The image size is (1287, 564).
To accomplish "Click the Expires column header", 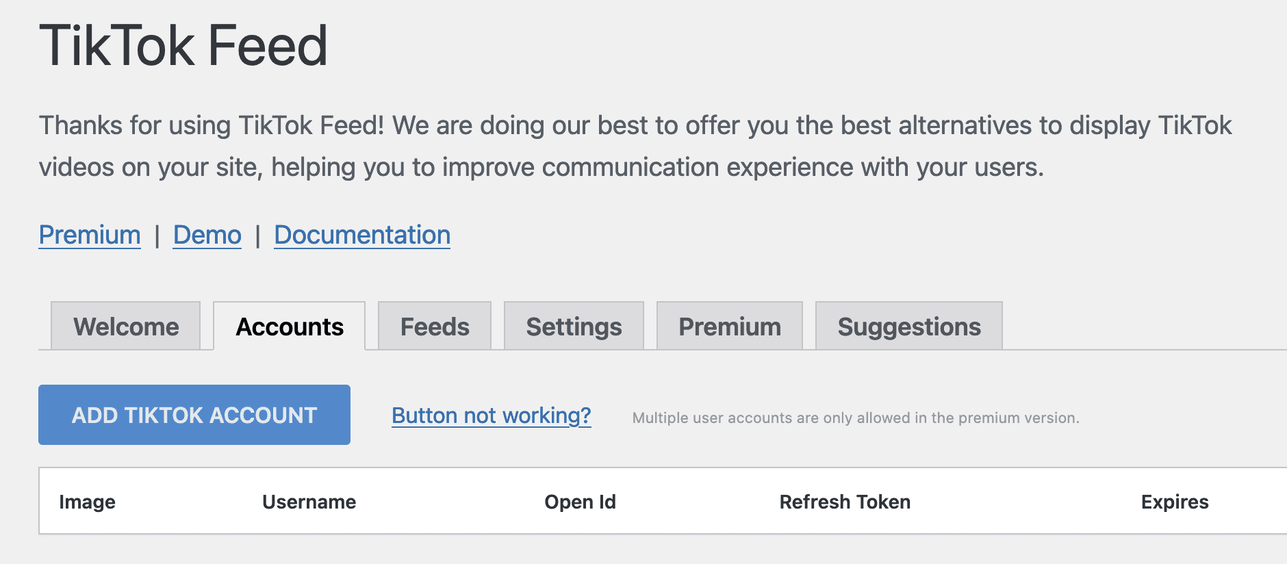I will pyautogui.click(x=1175, y=502).
